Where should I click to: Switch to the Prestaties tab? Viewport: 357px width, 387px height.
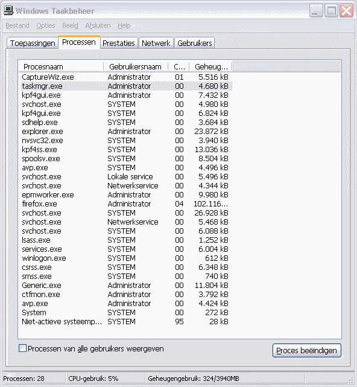(x=119, y=43)
